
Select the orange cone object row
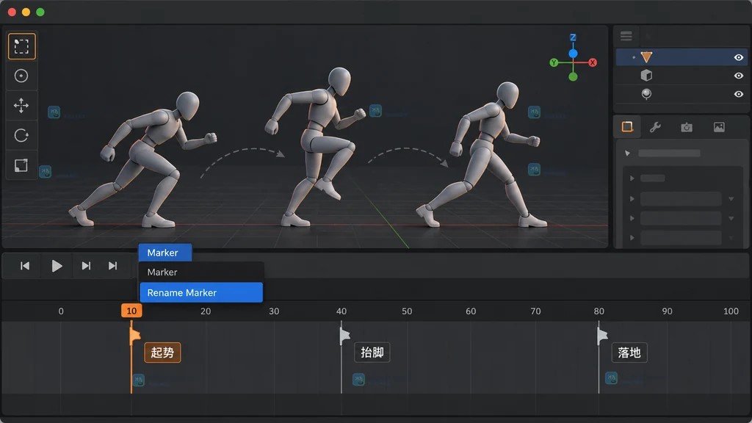click(681, 57)
